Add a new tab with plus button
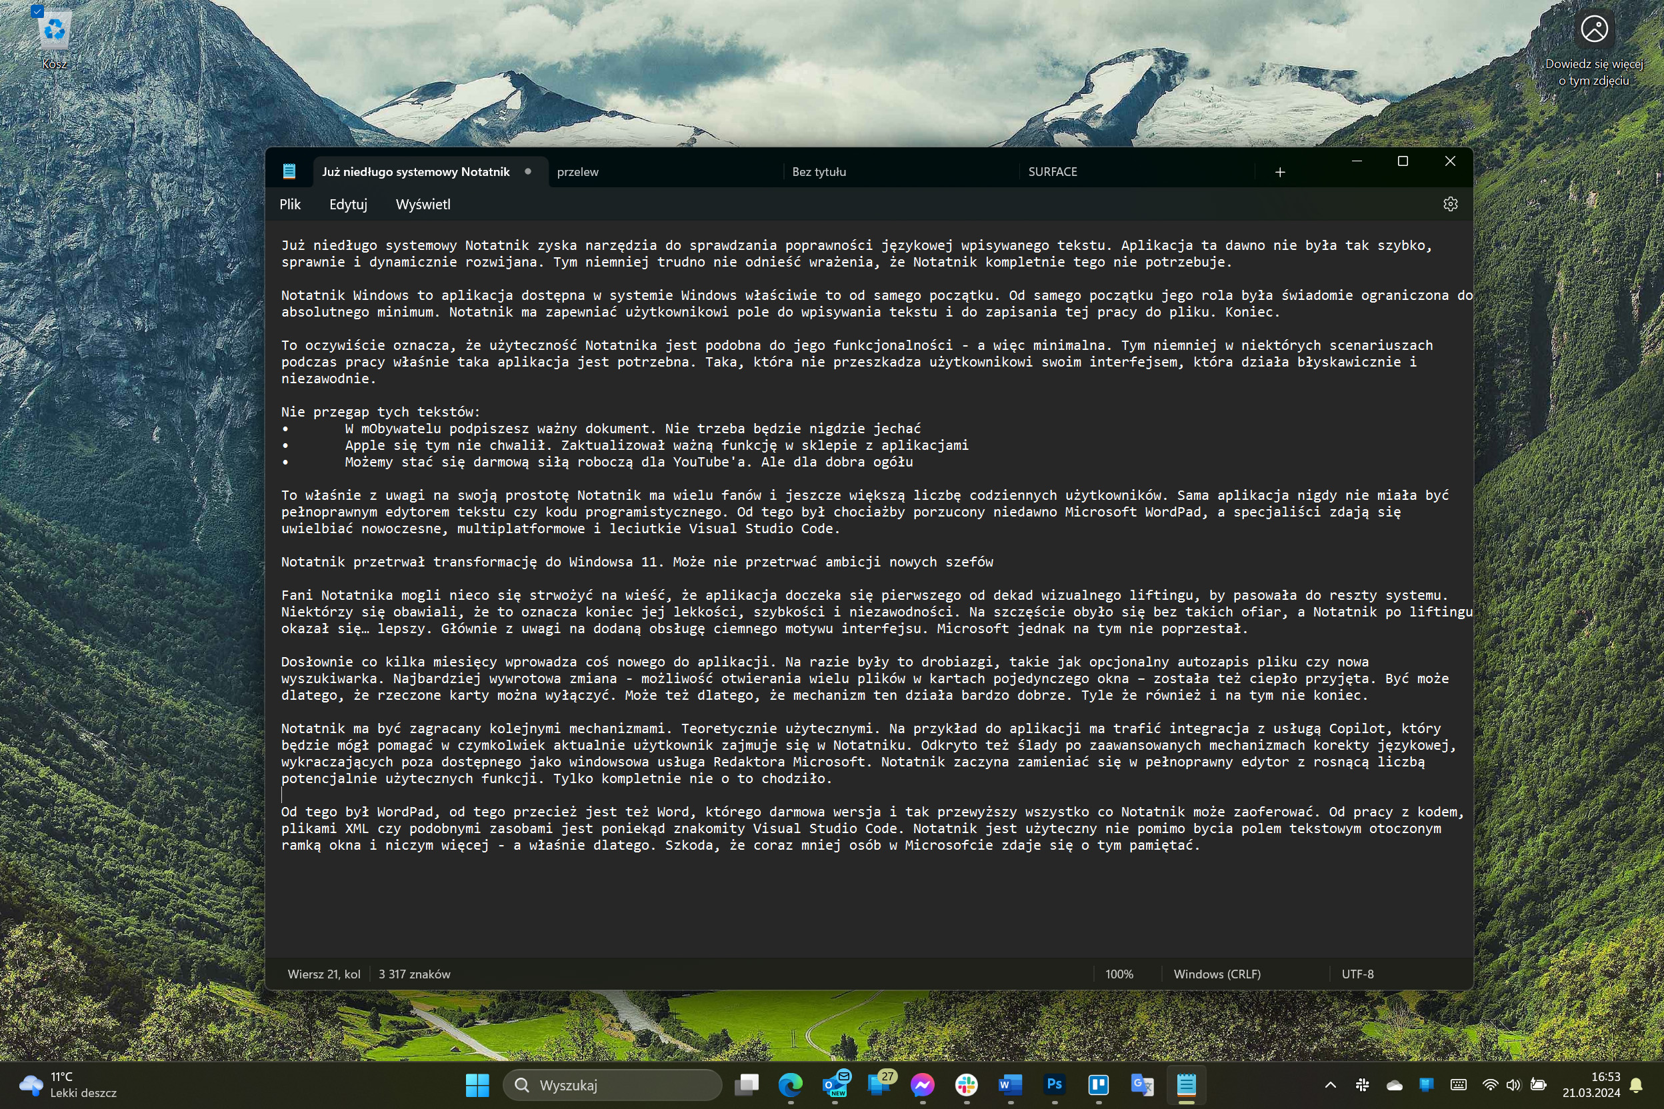This screenshot has width=1664, height=1109. pyautogui.click(x=1280, y=172)
